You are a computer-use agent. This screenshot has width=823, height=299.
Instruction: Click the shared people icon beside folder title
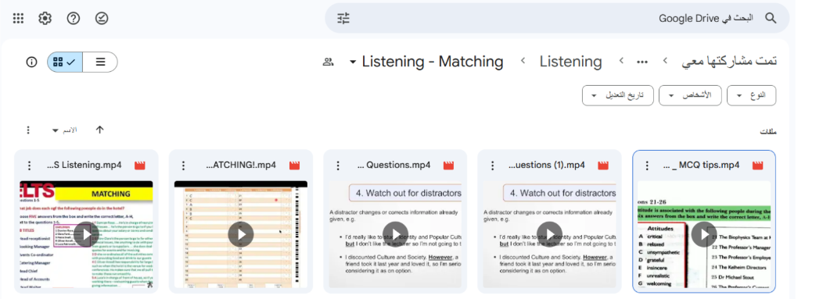pos(328,62)
